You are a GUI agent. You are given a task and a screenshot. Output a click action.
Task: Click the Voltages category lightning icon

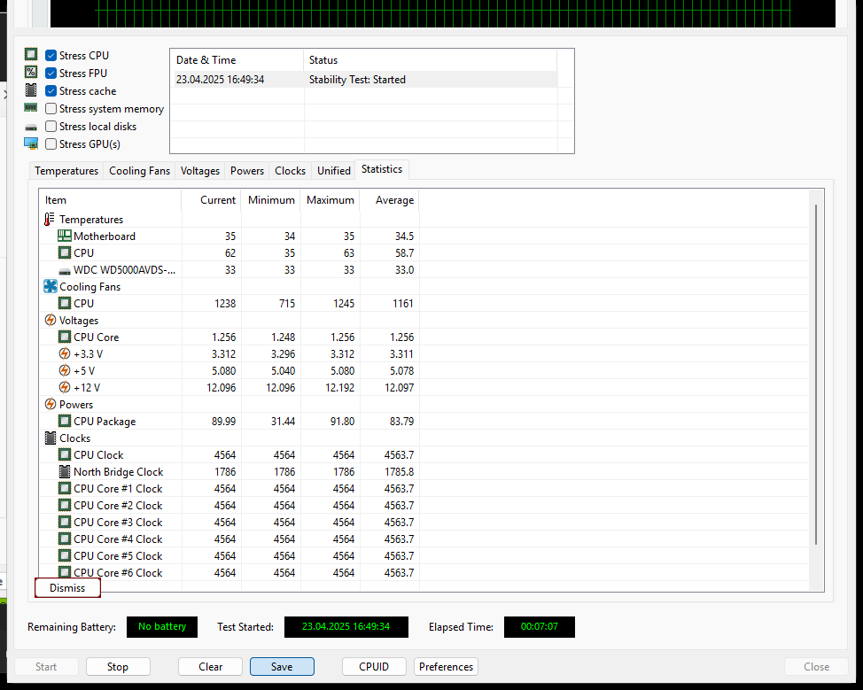(x=50, y=321)
